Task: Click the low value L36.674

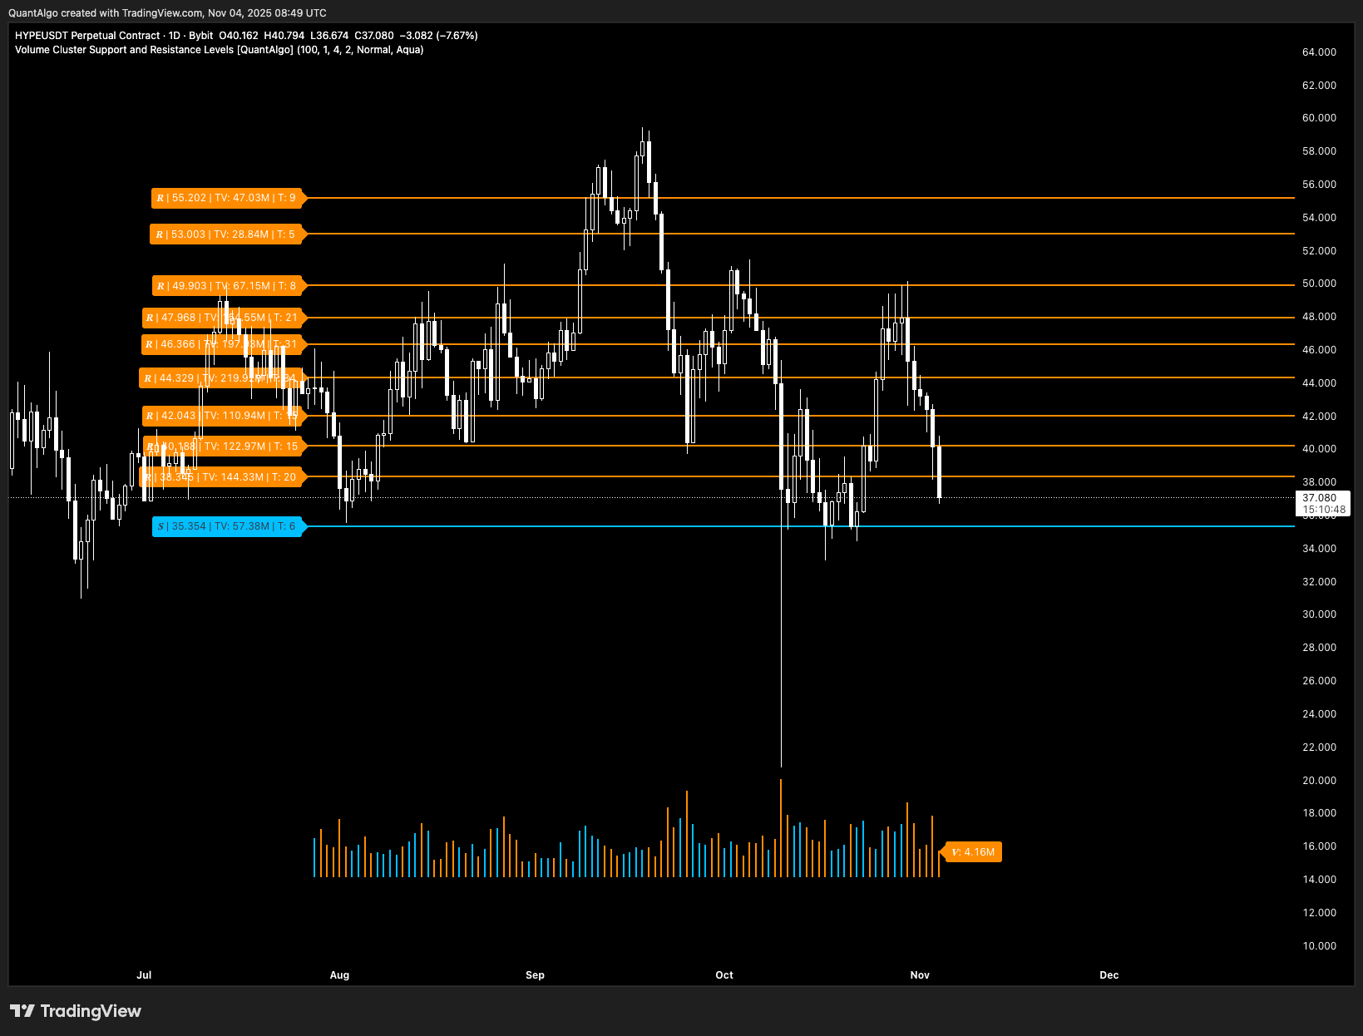Action: coord(330,36)
